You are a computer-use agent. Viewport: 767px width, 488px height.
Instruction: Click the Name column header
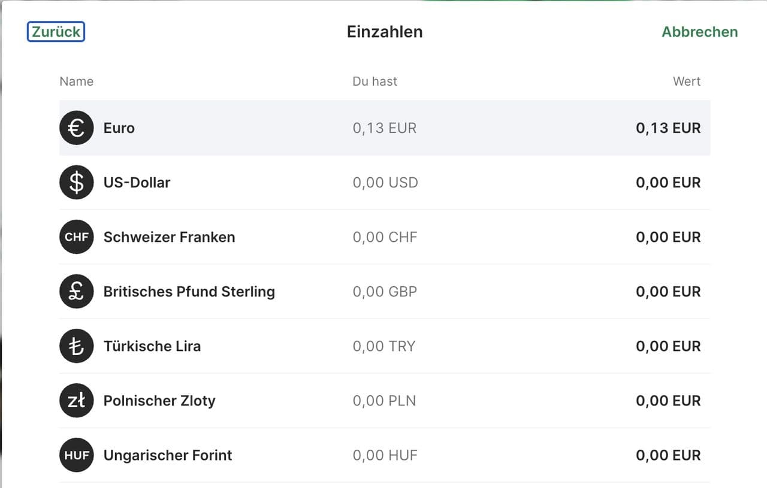coord(77,81)
